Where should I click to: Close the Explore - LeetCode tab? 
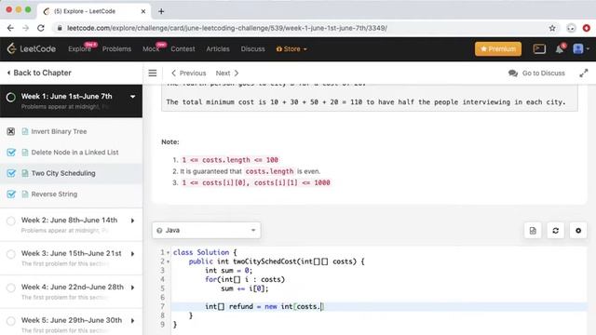(x=143, y=11)
